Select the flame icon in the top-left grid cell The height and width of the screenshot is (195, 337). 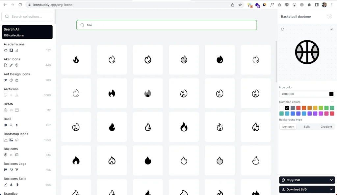point(76,59)
